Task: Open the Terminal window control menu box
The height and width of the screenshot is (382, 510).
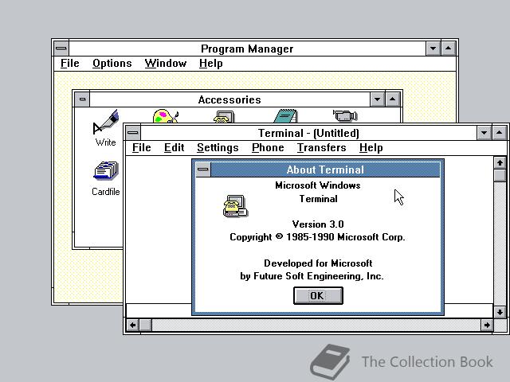Action: tap(133, 133)
